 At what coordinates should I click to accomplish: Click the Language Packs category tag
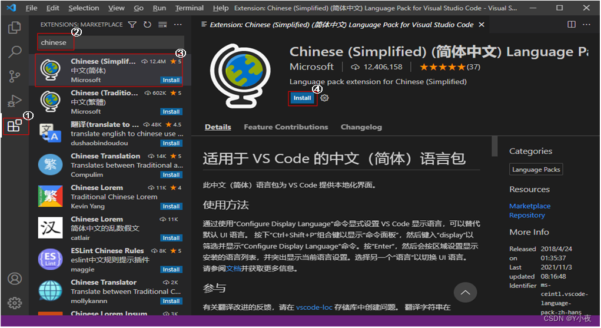coord(536,170)
